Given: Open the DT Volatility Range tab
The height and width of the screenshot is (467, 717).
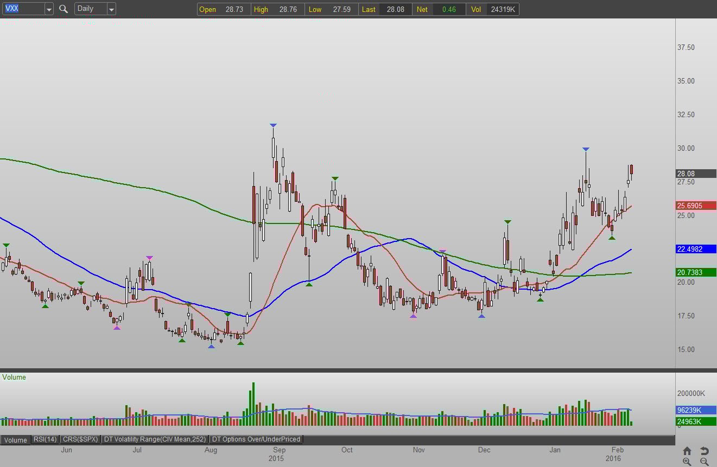Looking at the screenshot, I should coord(155,439).
